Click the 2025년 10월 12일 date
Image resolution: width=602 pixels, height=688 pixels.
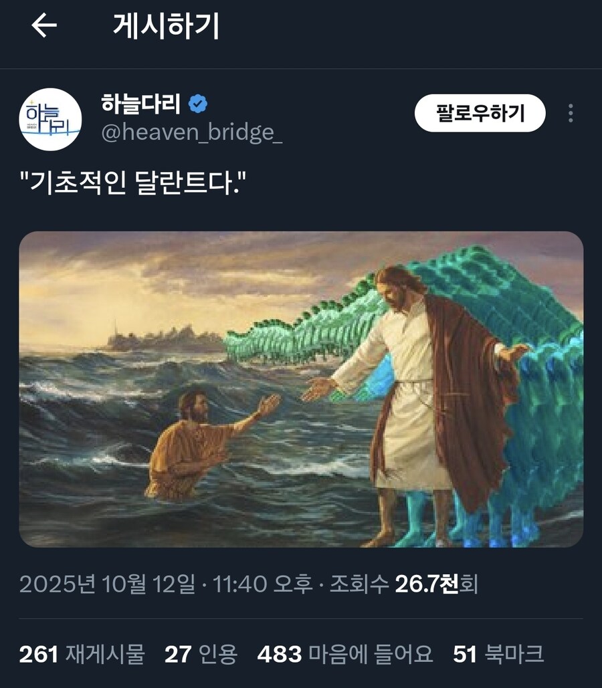(x=107, y=584)
